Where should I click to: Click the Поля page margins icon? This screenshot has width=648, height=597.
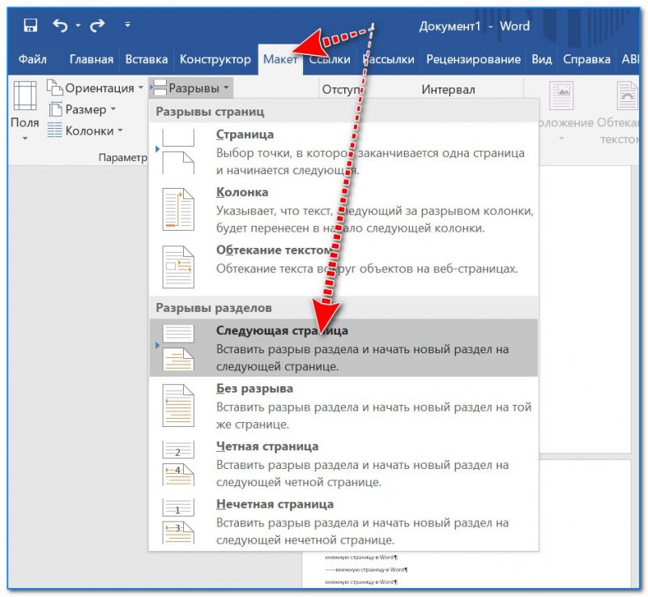point(25,96)
